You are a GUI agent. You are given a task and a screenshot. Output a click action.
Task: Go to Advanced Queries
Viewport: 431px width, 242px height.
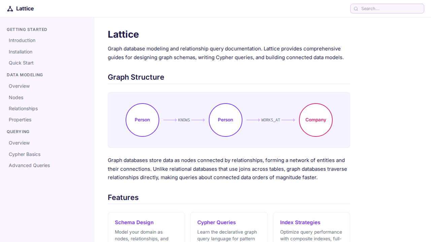point(29,165)
